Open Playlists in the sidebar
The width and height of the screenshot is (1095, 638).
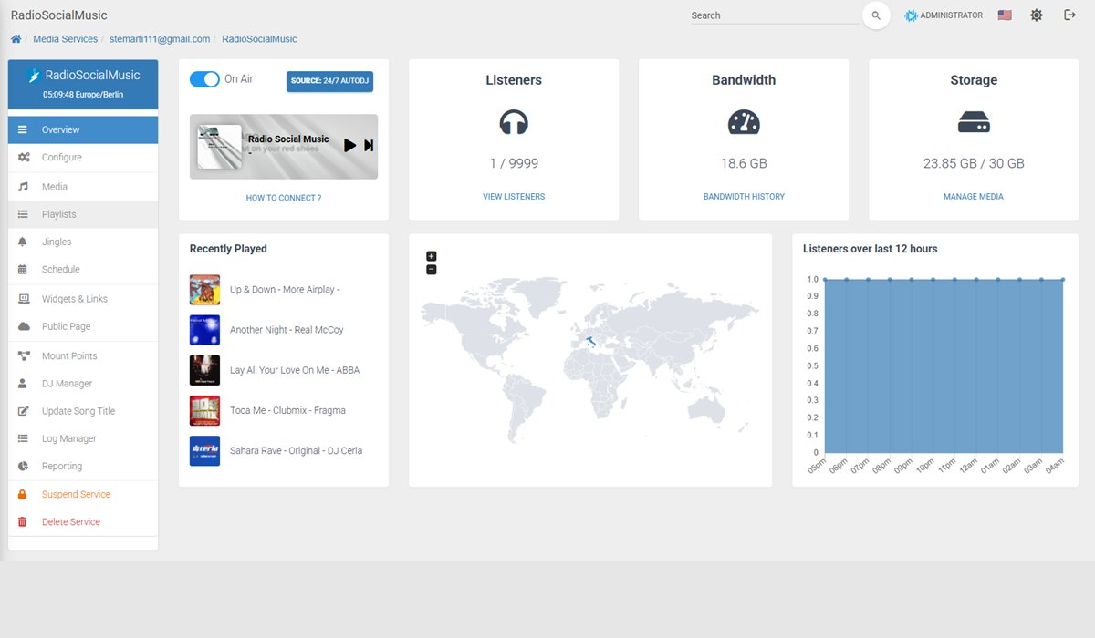tap(83, 214)
